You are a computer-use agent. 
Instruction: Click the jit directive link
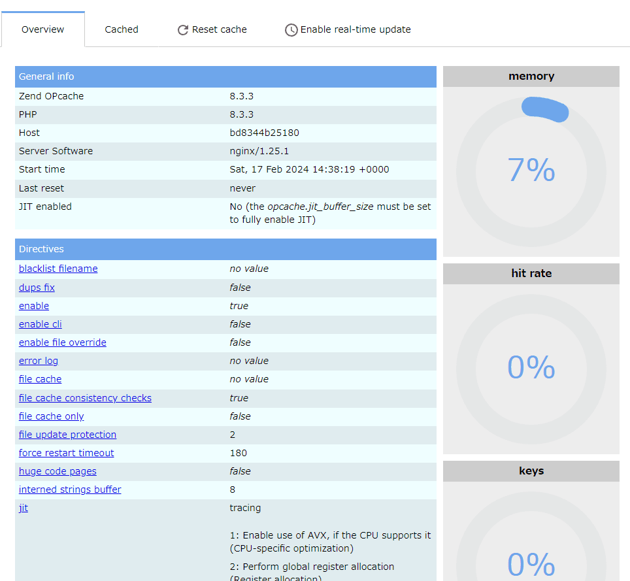[x=24, y=508]
